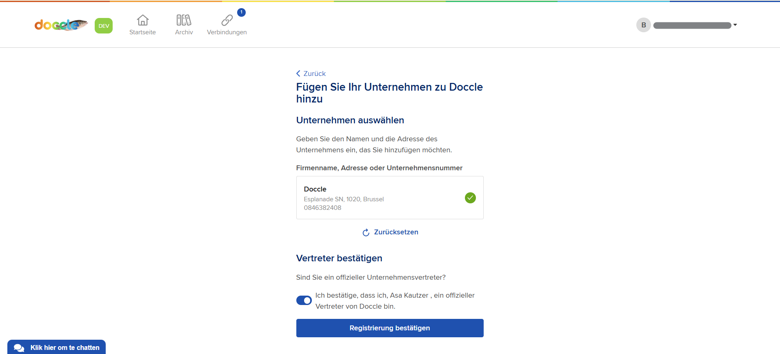780x354 pixels.
Task: Click the chat bubbles icon
Action: [x=19, y=348]
